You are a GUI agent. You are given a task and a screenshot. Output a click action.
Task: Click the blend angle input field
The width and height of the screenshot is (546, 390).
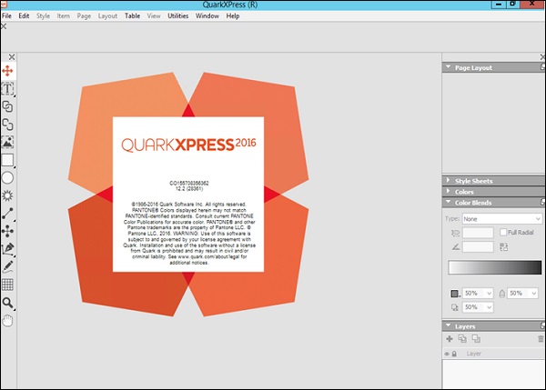tap(478, 247)
